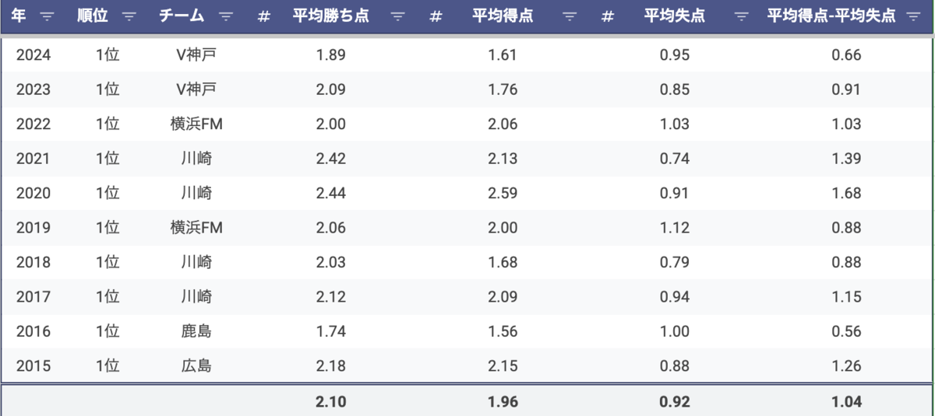Click 川崎 in the 2020 row

point(196,193)
